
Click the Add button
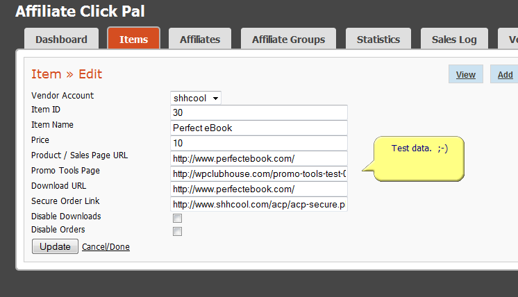click(x=505, y=75)
